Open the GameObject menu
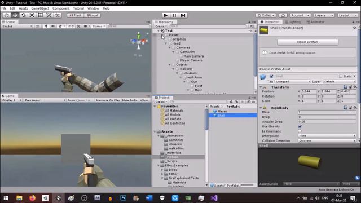Screen dimensions: 361x203 pos(40,8)
